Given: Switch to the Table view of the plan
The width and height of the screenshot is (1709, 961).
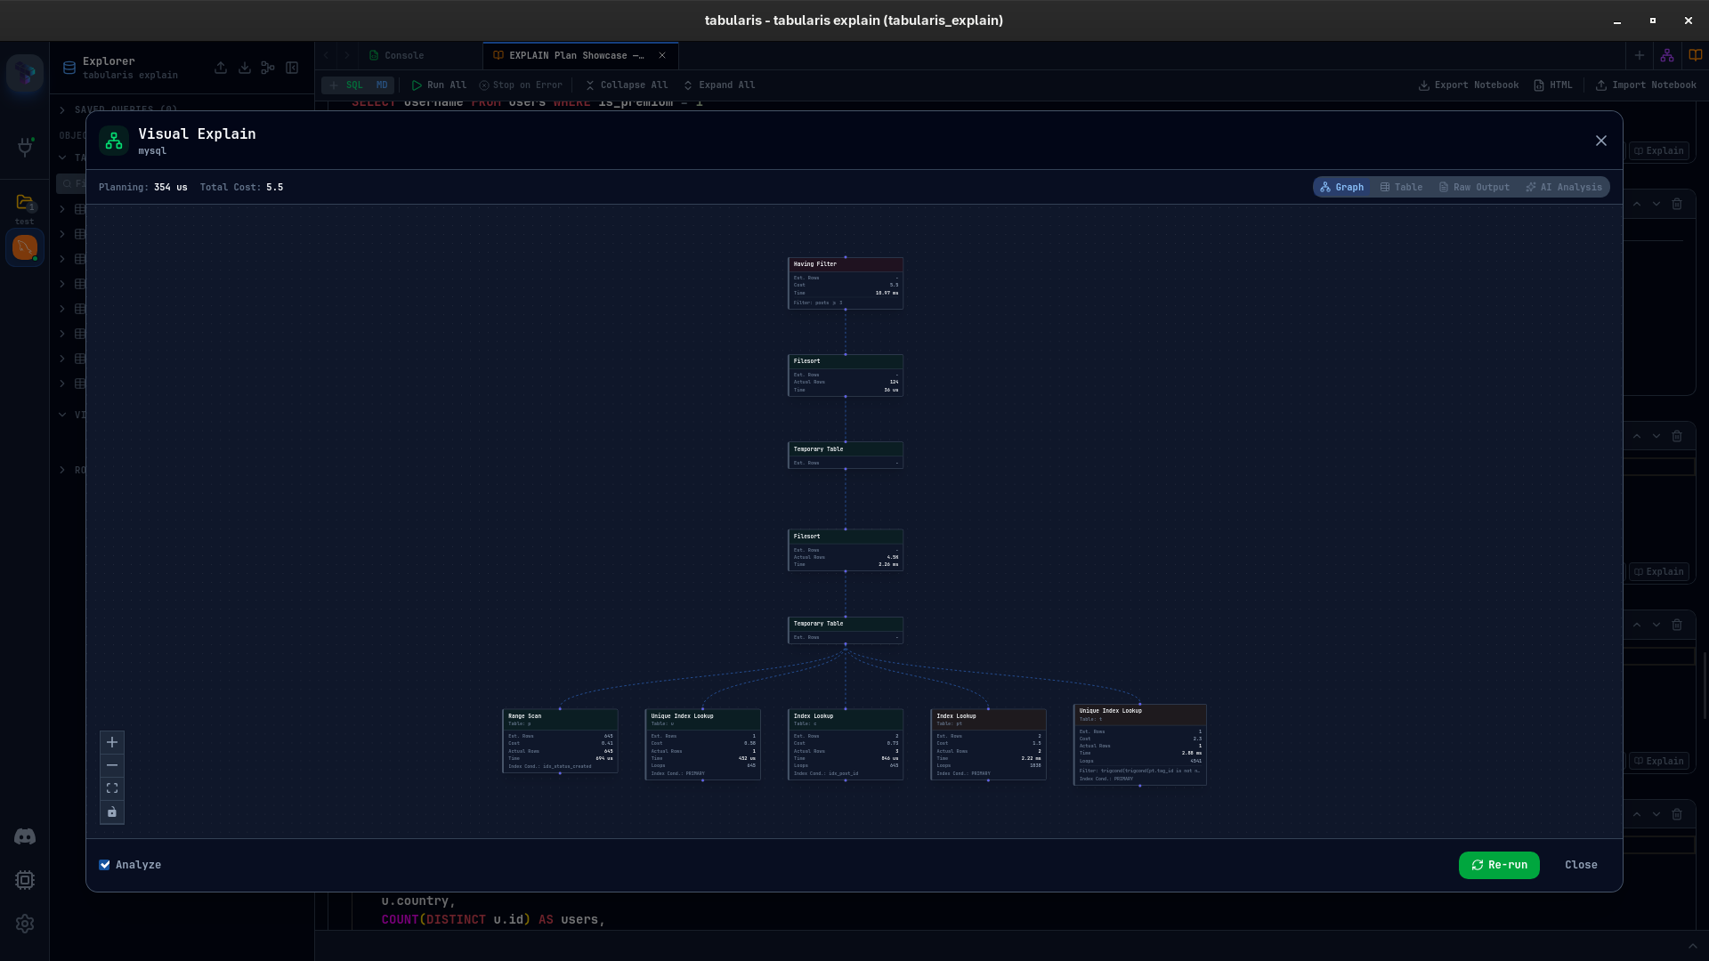Looking at the screenshot, I should point(1402,187).
